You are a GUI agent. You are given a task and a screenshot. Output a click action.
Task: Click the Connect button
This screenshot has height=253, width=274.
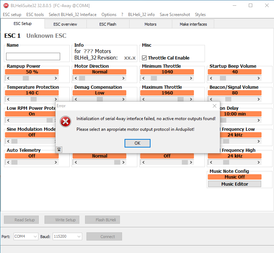[104, 237]
